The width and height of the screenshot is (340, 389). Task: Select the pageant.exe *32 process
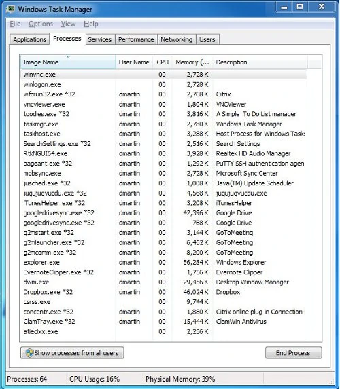coord(163,164)
